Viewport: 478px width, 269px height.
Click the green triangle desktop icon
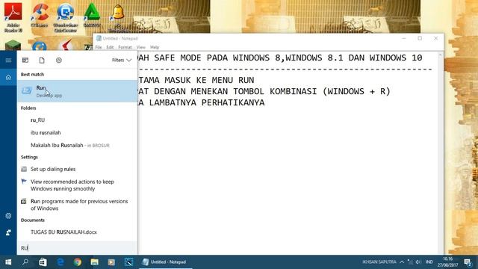pyautogui.click(x=92, y=16)
